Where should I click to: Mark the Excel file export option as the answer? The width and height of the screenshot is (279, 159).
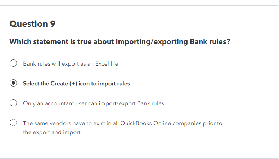(13, 63)
